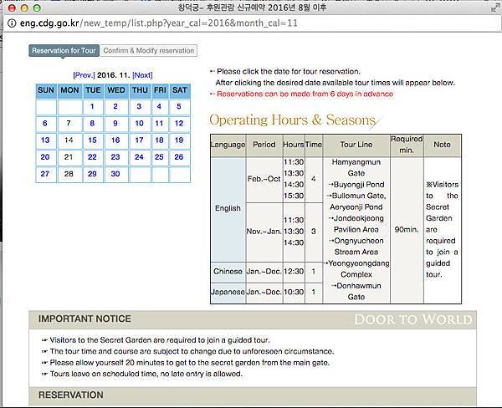The height and width of the screenshot is (408, 502).
Task: Select November 9 on the calendar
Action: 115,123
